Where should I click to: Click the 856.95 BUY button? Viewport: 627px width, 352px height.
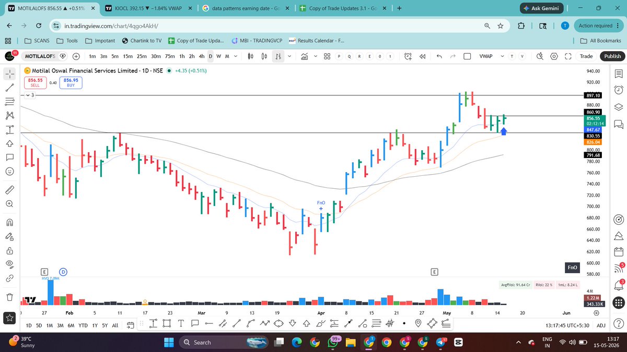[71, 82]
